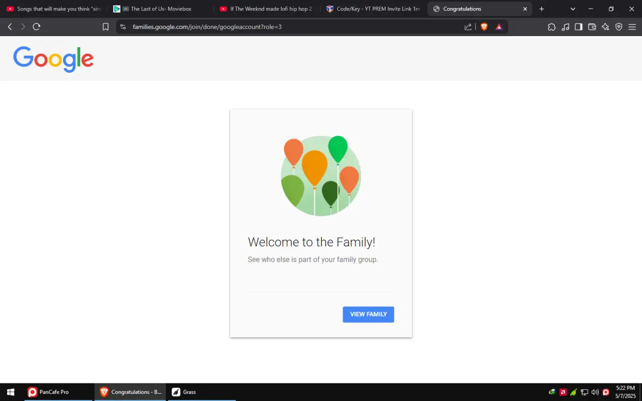Click the PanCafe tray icon
This screenshot has height=401, width=642.
pyautogui.click(x=606, y=392)
